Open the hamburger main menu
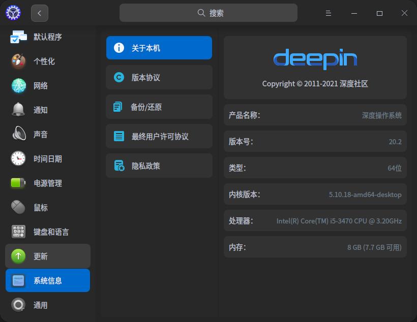 click(329, 13)
